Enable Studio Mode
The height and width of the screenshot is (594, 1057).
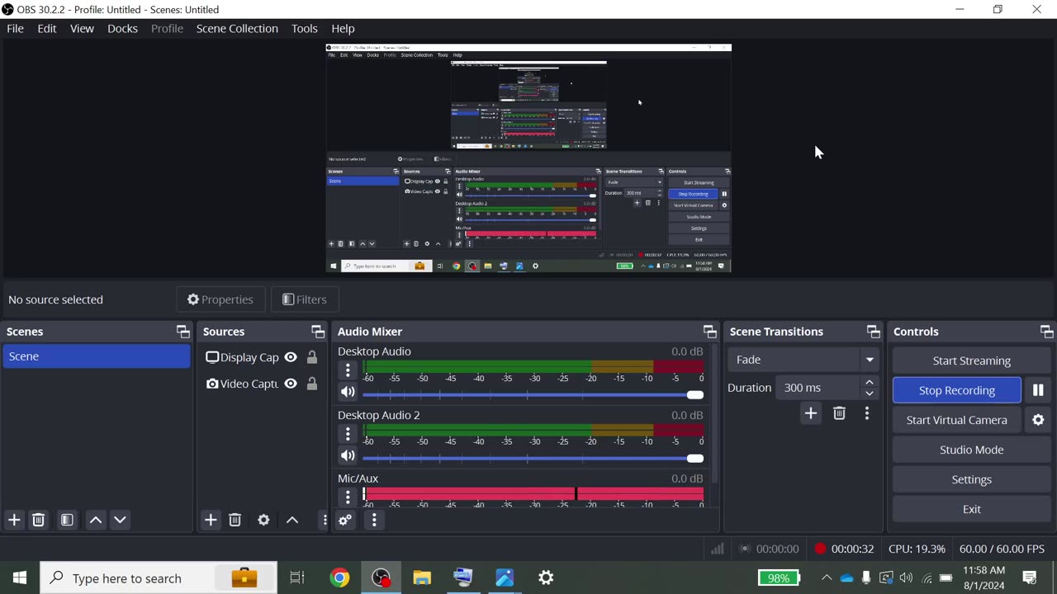click(x=971, y=450)
